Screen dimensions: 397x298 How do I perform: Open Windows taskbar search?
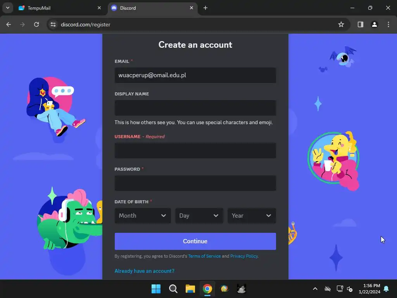click(173, 289)
